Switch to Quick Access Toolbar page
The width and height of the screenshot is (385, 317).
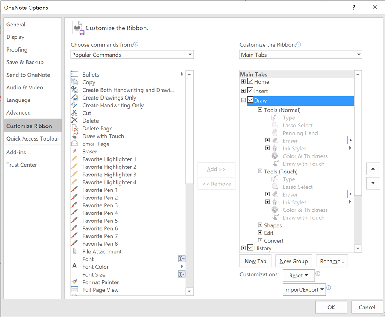tap(33, 139)
